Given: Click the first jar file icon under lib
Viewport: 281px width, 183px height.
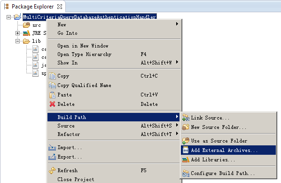Looking at the screenshot, I should coord(35,49).
